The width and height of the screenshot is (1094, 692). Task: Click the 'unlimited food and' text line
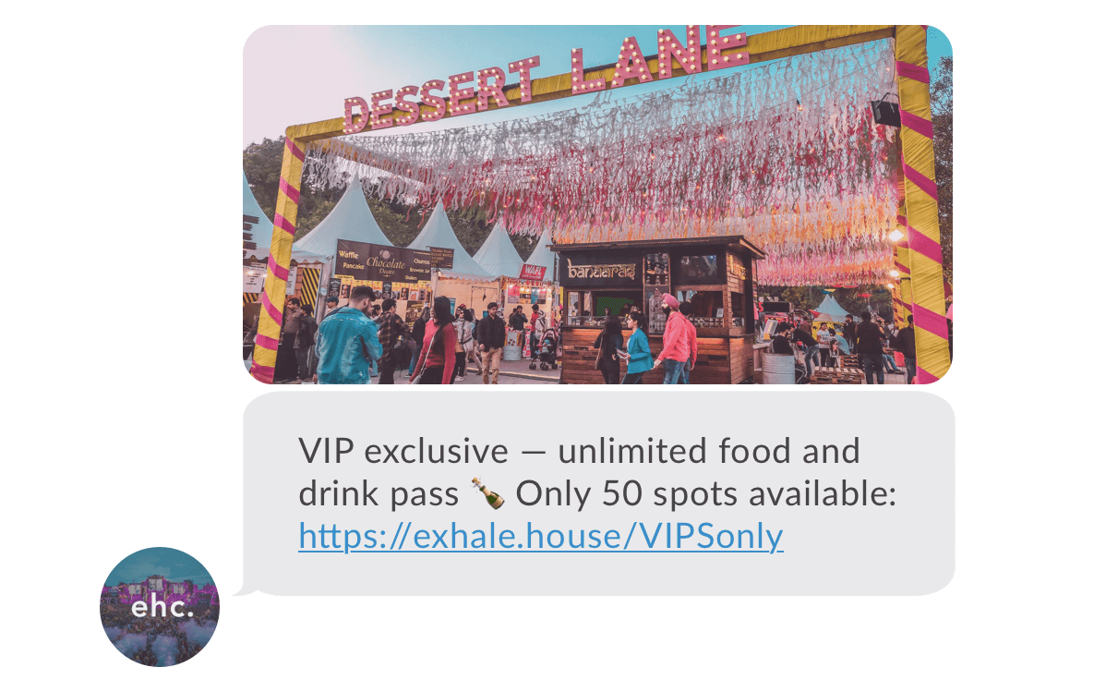(x=709, y=451)
